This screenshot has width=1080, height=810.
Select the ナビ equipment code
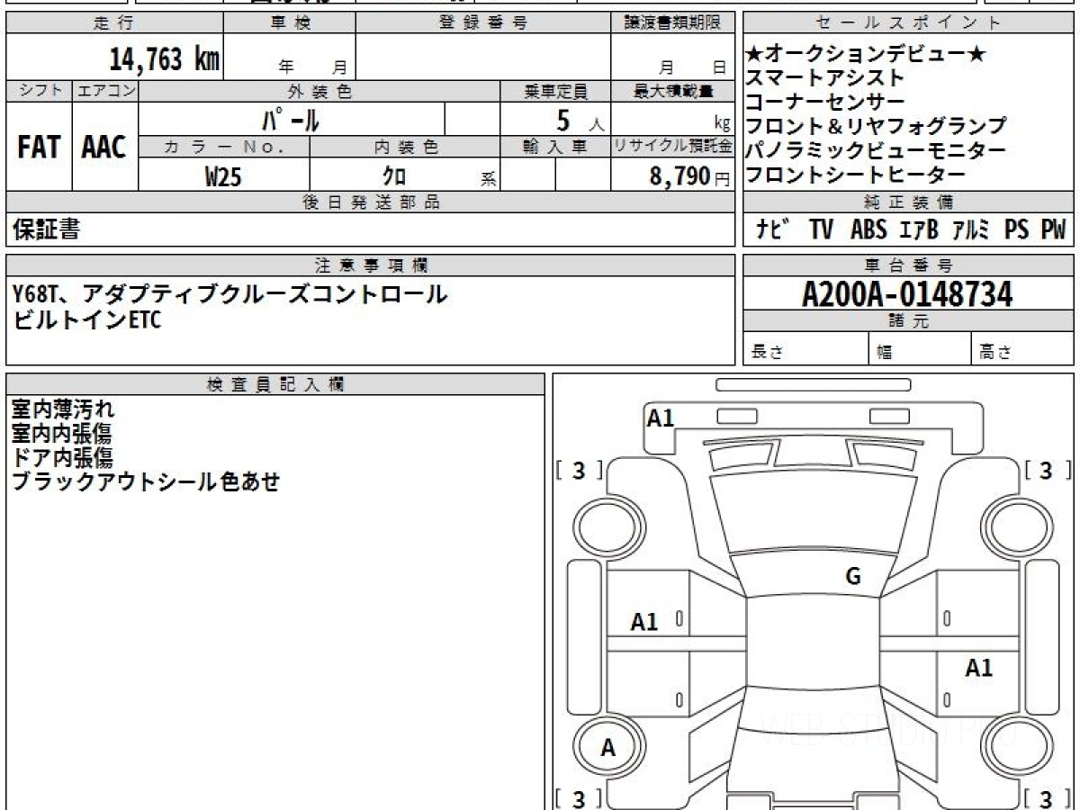coord(773,229)
